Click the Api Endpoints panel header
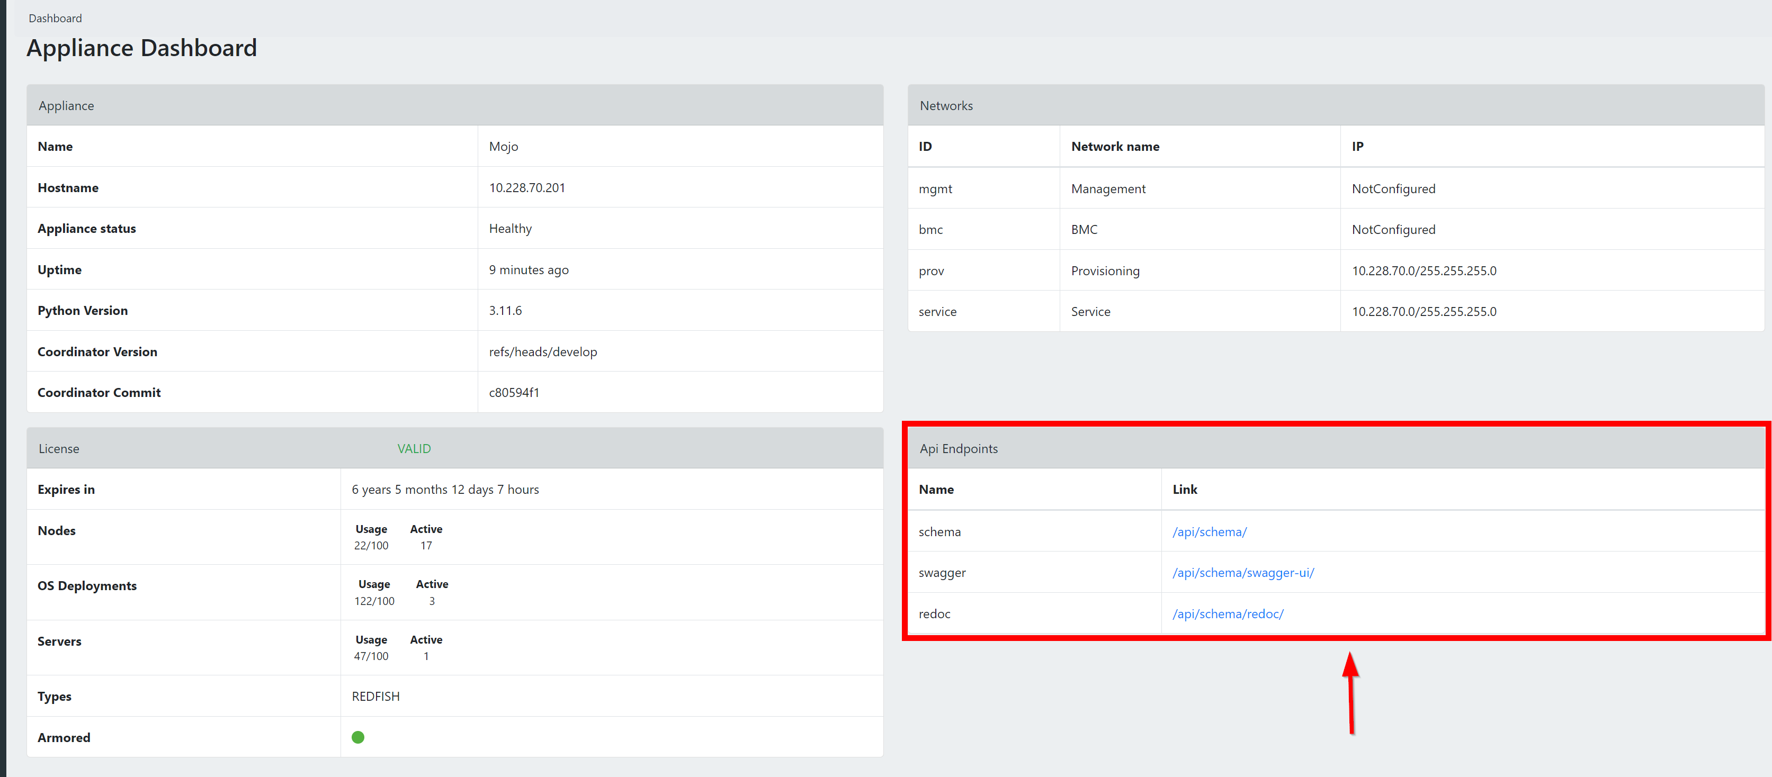The width and height of the screenshot is (1772, 777). pyautogui.click(x=958, y=448)
